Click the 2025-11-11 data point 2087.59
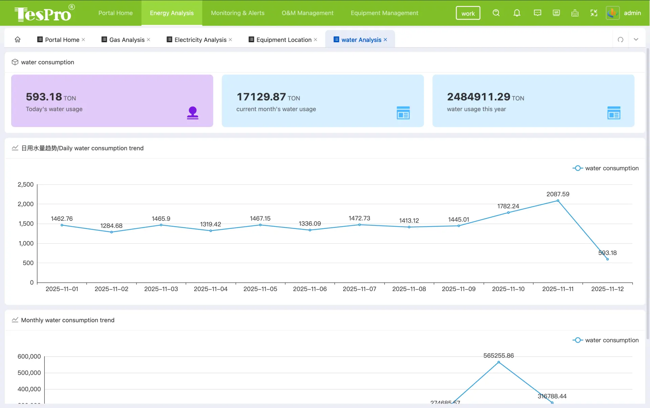 (558, 201)
